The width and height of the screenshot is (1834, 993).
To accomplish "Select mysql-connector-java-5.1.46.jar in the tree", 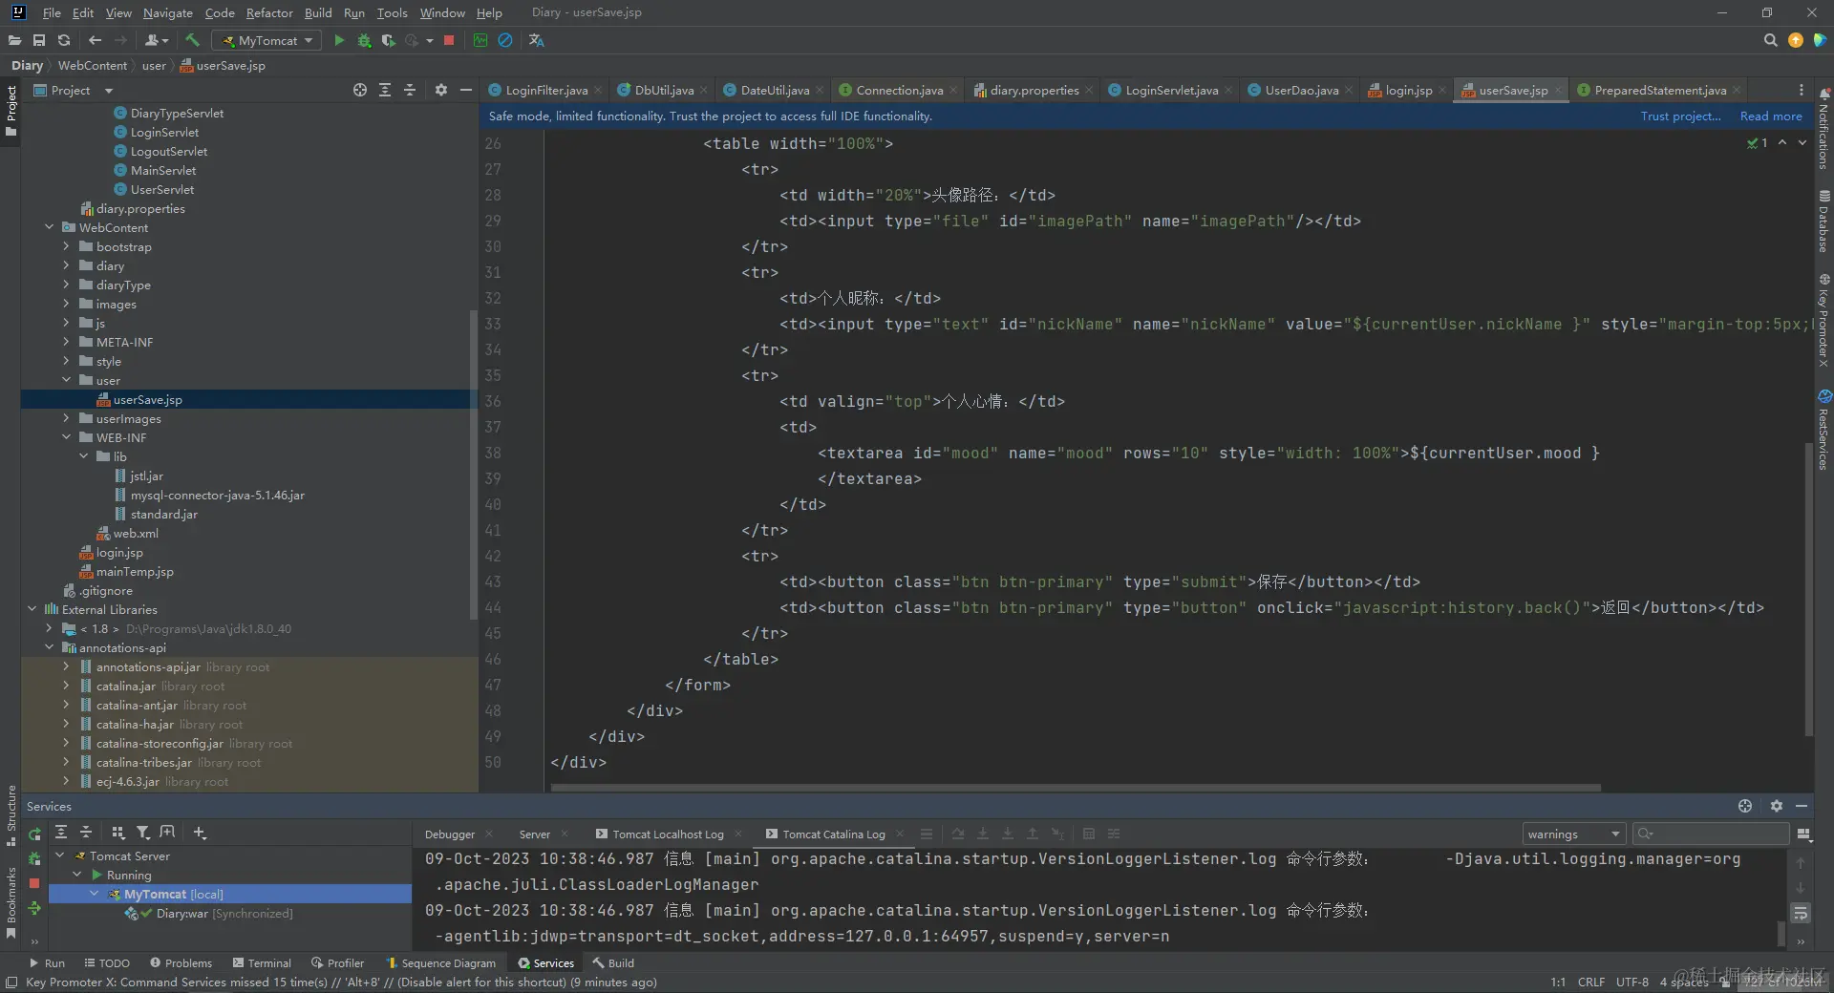I will point(217,495).
